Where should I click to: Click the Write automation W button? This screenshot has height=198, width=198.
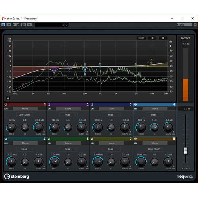point(18,25)
